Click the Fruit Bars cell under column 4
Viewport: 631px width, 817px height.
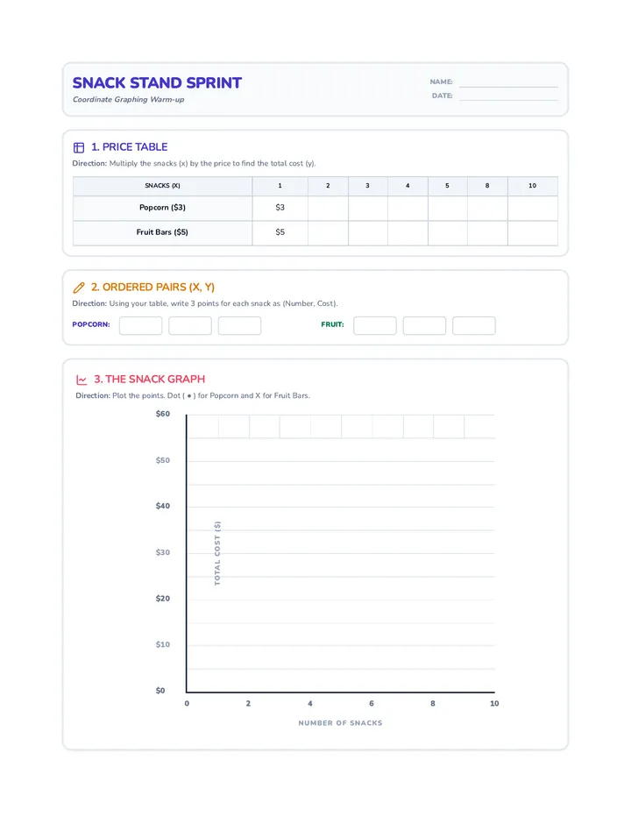(408, 233)
